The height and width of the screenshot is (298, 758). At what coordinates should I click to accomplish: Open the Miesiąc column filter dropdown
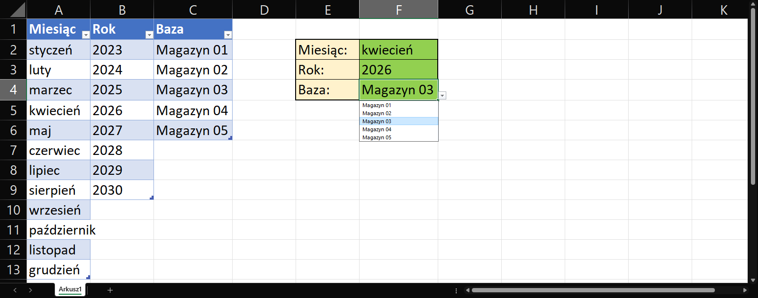click(x=86, y=35)
